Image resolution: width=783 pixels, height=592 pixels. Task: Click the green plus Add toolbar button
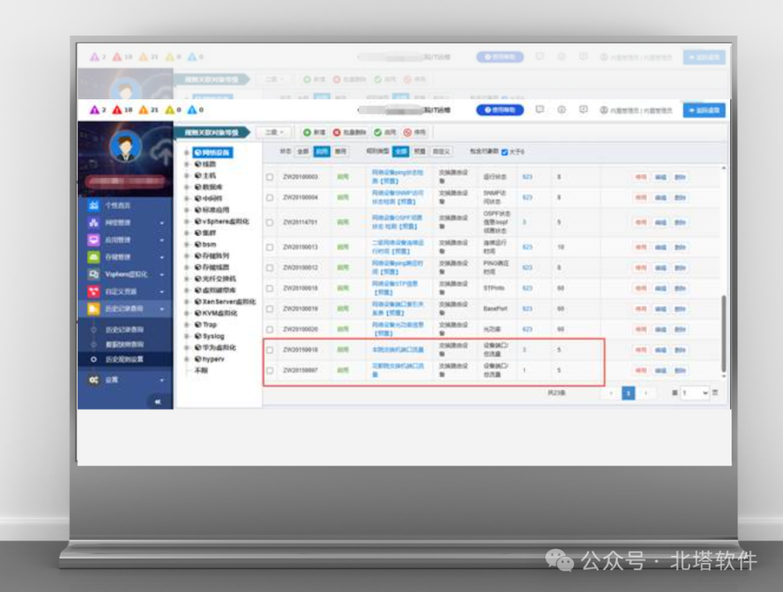click(314, 133)
